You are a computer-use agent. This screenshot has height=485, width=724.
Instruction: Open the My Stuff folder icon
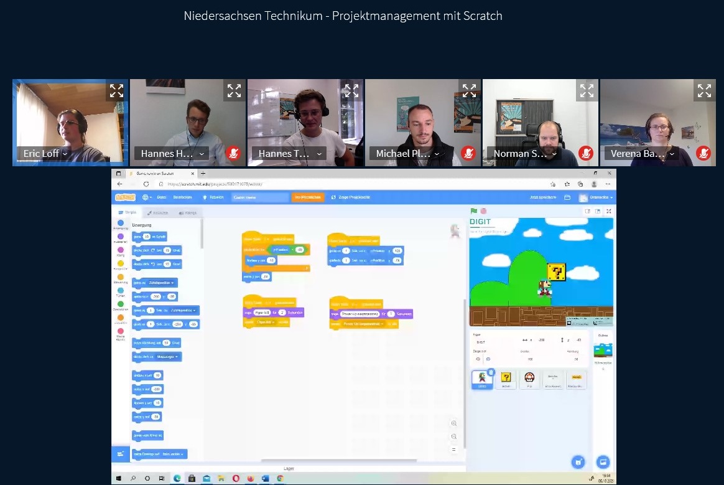[567, 197]
